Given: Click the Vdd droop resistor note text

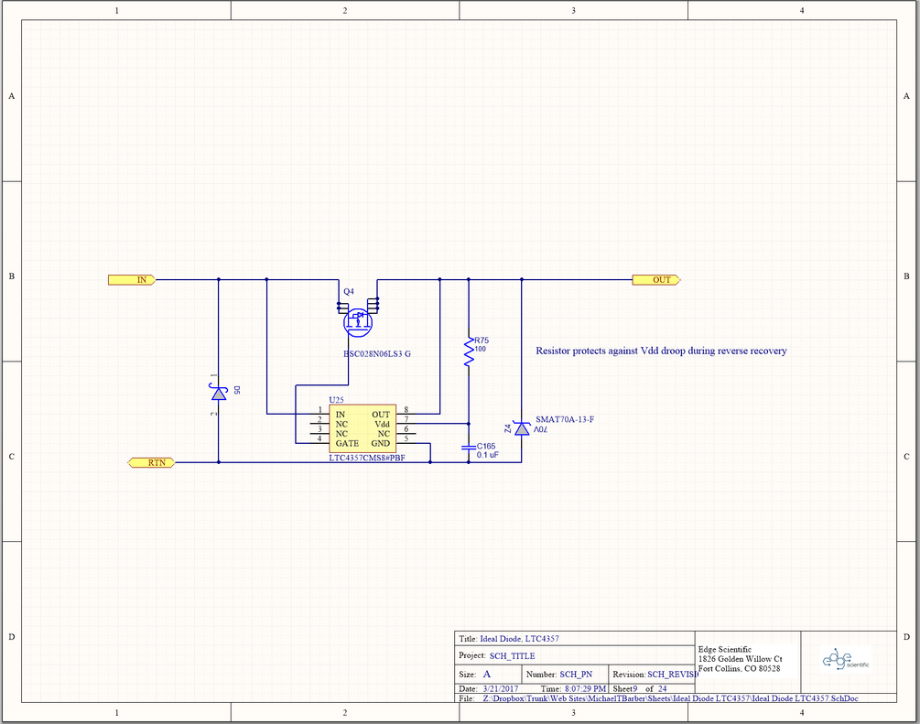Looking at the screenshot, I should tap(661, 351).
